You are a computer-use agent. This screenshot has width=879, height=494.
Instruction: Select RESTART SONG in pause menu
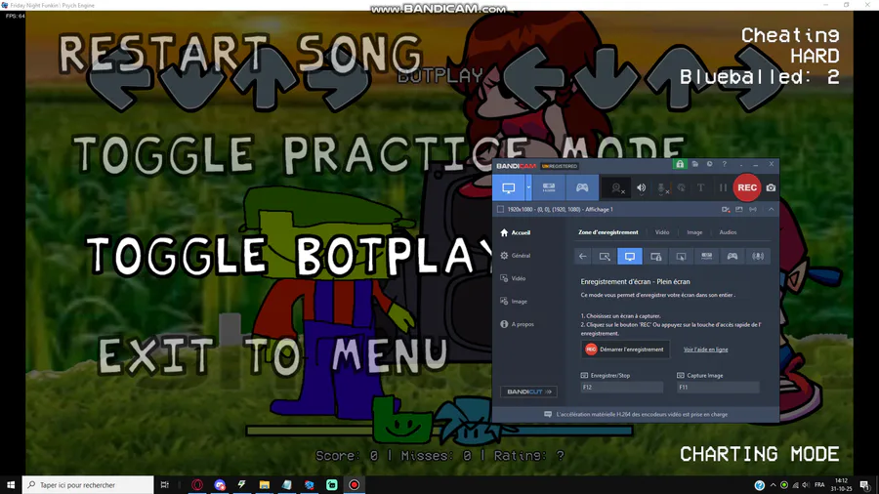(240, 54)
